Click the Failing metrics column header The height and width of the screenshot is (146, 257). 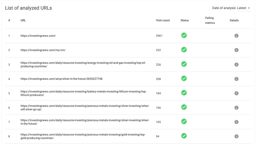pos(210,20)
